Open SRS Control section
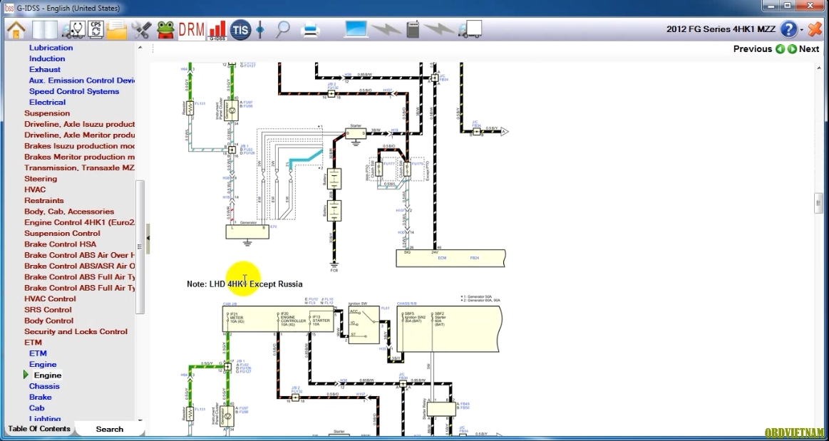 pyautogui.click(x=48, y=309)
